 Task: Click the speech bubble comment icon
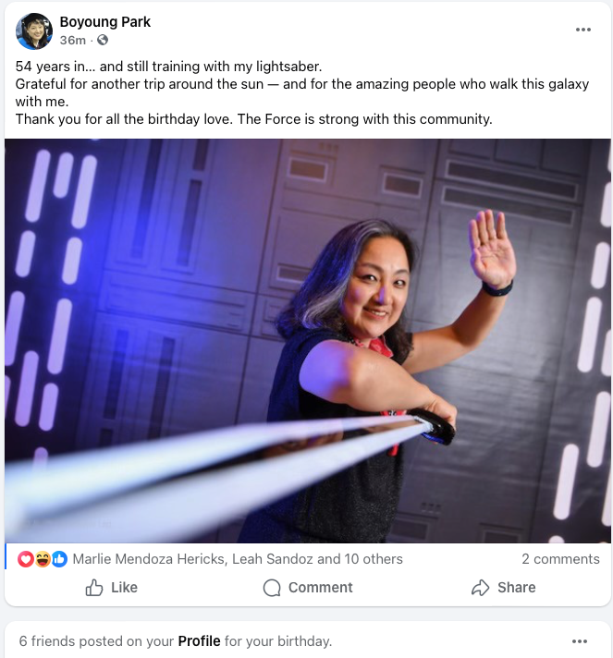(272, 588)
